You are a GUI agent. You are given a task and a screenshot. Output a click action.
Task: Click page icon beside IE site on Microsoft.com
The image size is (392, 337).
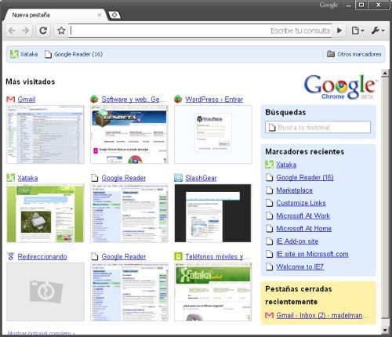(269, 254)
